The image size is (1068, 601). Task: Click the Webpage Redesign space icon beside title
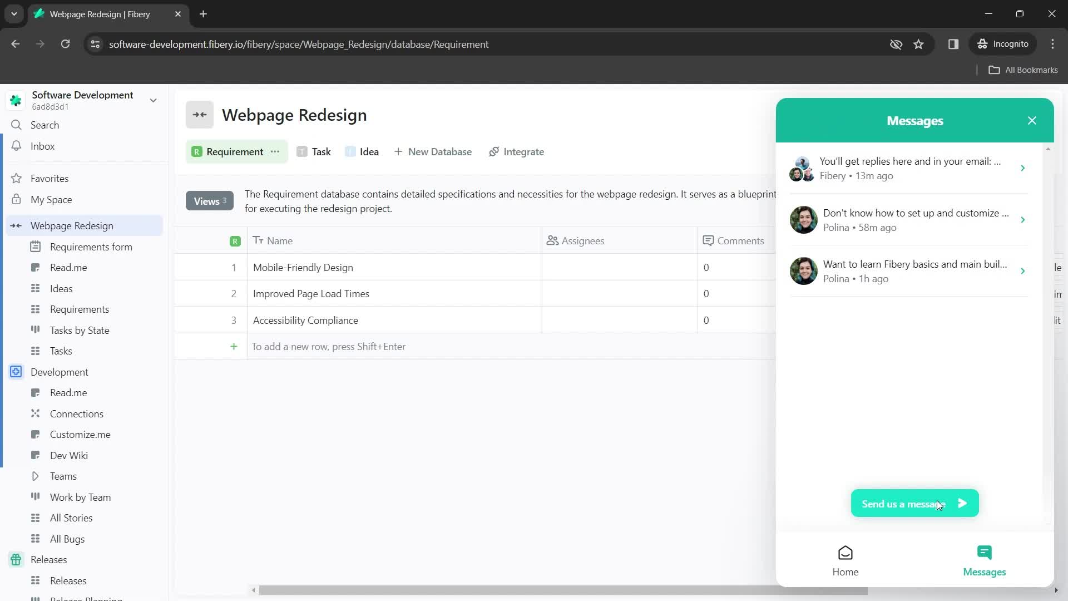pyautogui.click(x=200, y=115)
